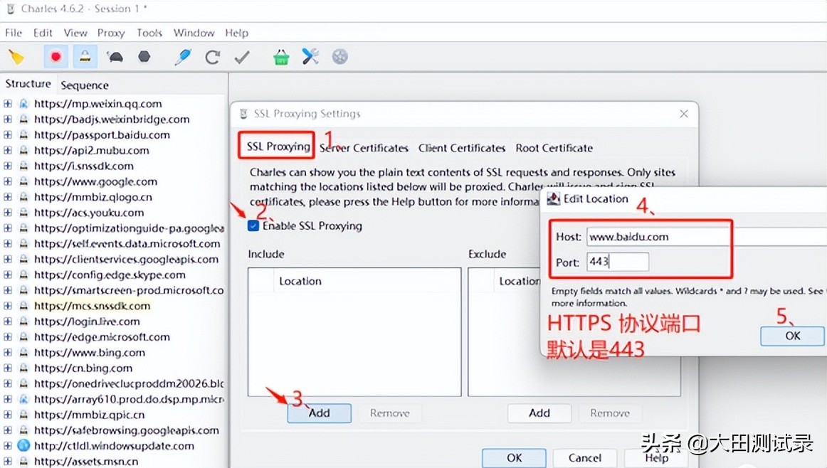The height and width of the screenshot is (468, 827).
Task: Select the SSL Proxying tab
Action: (x=278, y=146)
